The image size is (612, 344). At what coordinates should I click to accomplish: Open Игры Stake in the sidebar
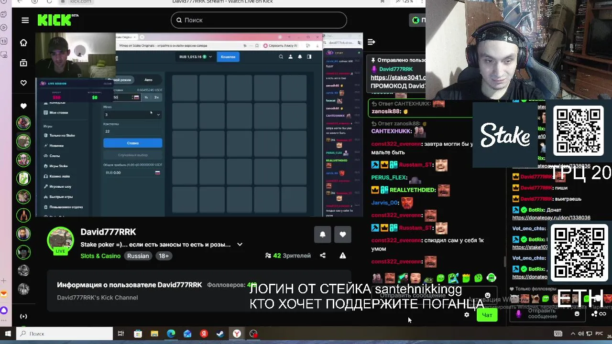pos(56,166)
